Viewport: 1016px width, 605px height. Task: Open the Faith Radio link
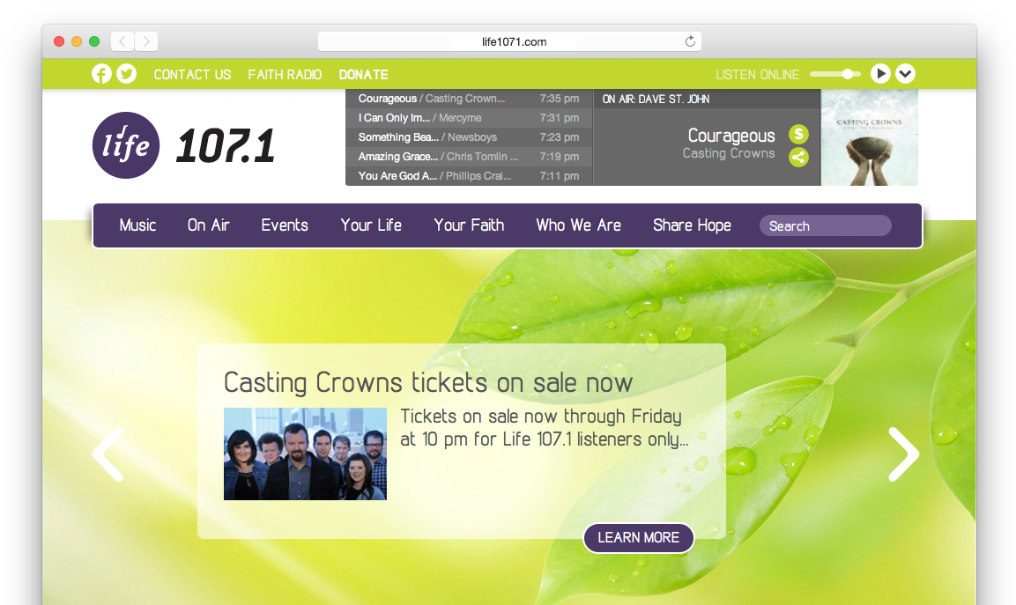286,75
